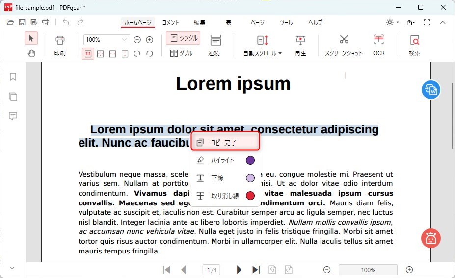Go to the next page

(239, 270)
